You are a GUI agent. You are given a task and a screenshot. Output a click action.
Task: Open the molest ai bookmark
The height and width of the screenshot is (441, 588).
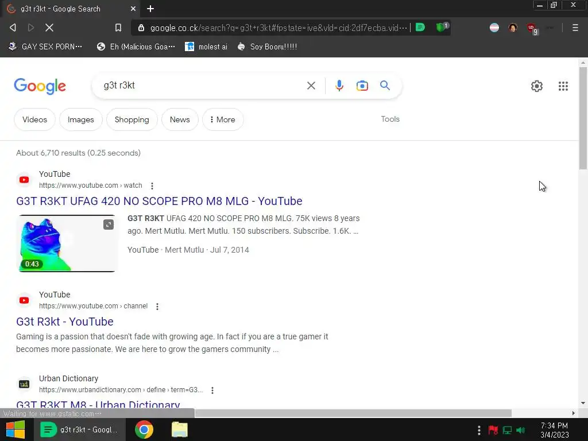coord(206,47)
